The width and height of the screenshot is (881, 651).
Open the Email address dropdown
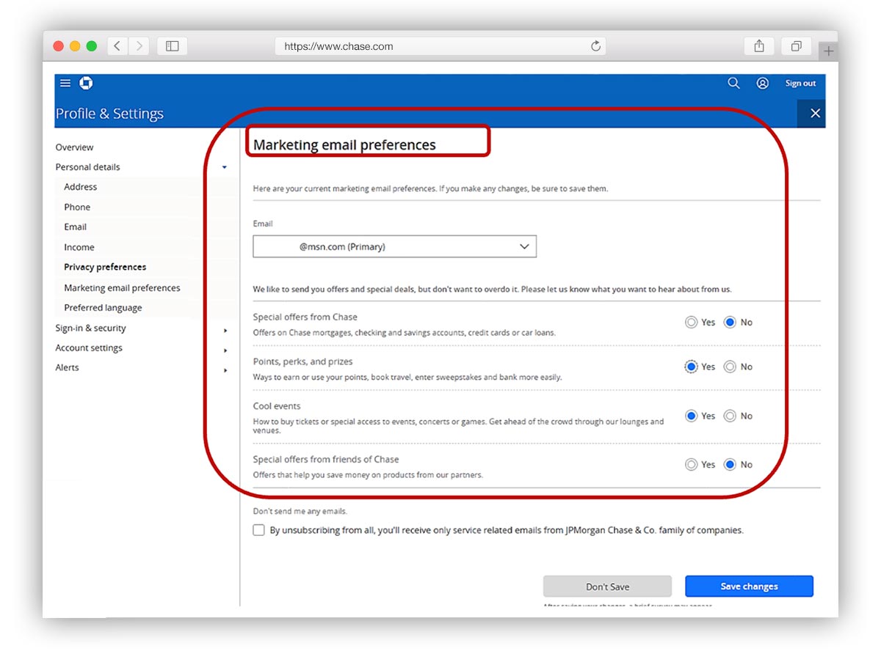coord(395,246)
